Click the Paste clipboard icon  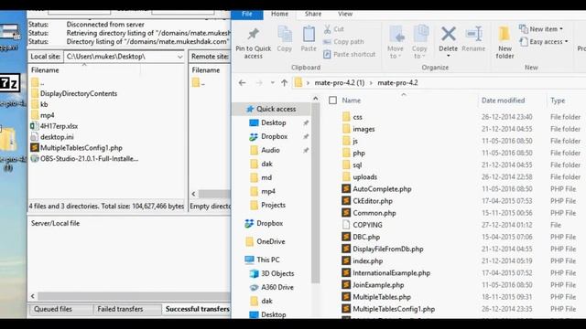309,35
